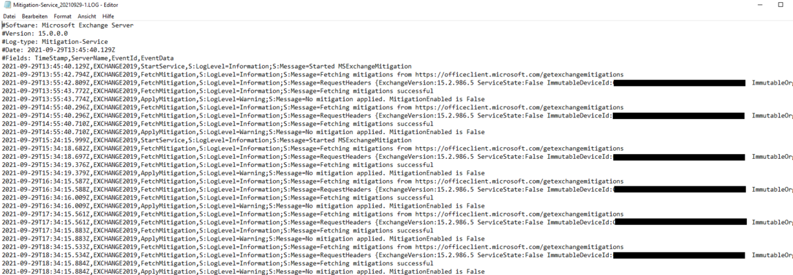Click the 13:55:43.774Z ApplyMitigation warning line
This screenshot has height=275, width=793.
pyautogui.click(x=243, y=100)
